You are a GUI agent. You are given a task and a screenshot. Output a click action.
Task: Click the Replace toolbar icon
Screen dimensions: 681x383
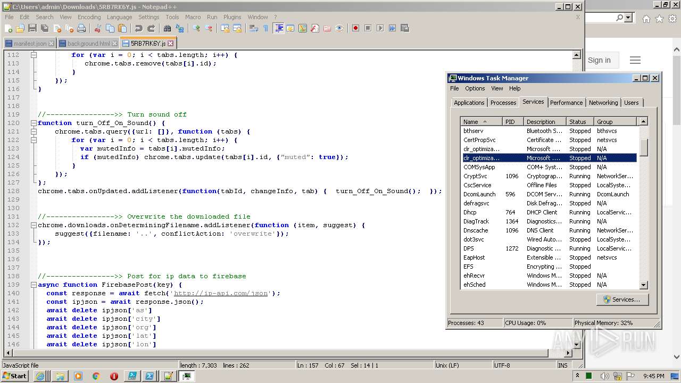pos(179,28)
